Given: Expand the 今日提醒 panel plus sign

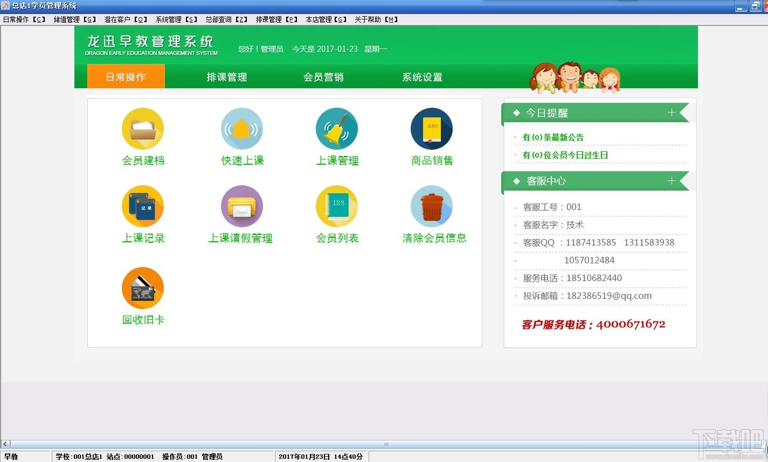Looking at the screenshot, I should [672, 113].
